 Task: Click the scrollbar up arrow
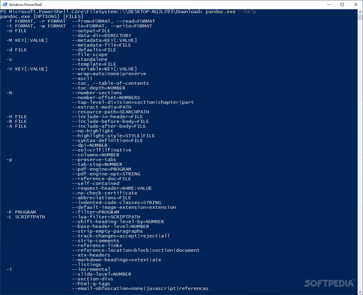pos(360,12)
